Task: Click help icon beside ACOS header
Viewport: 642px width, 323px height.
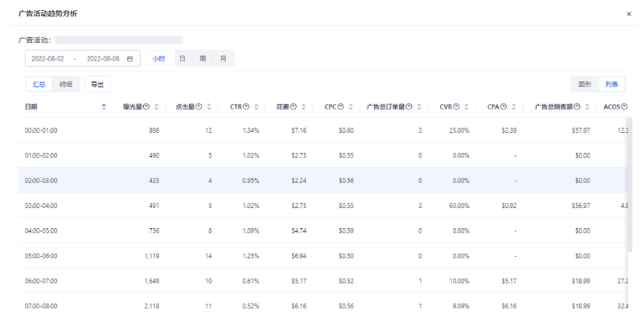Action: 624,107
